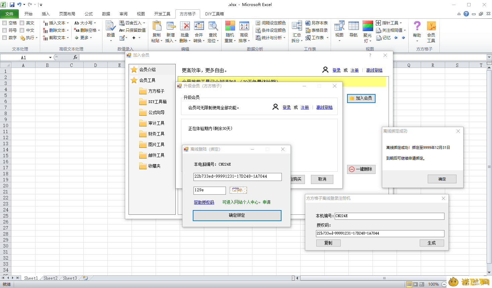Expand the 大小写 case dropdown

coord(95,23)
